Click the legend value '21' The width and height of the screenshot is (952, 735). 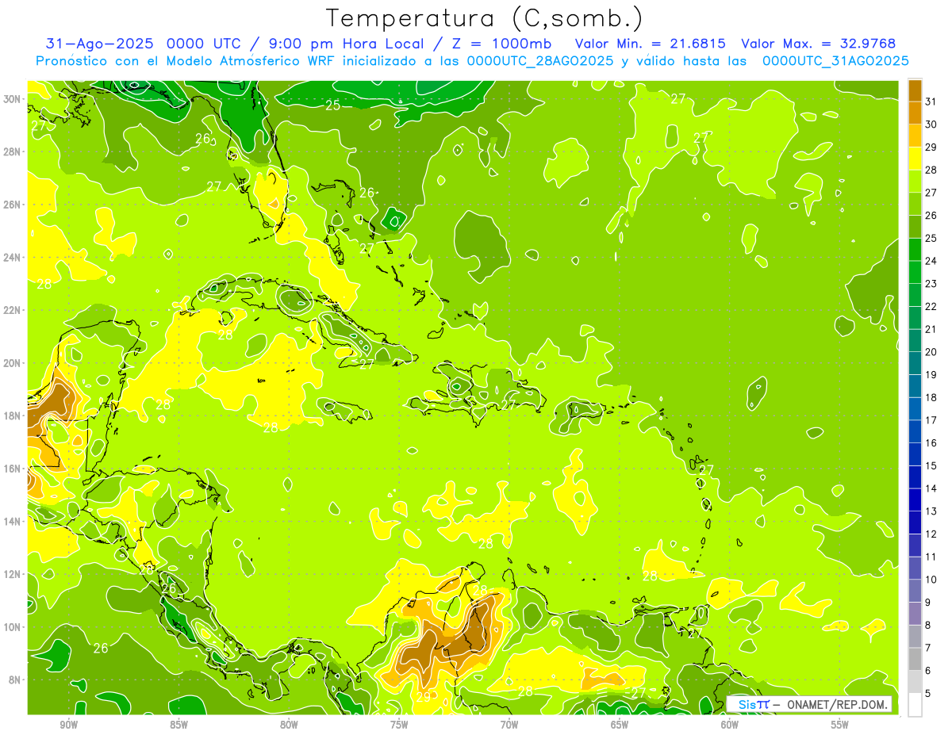tap(931, 329)
